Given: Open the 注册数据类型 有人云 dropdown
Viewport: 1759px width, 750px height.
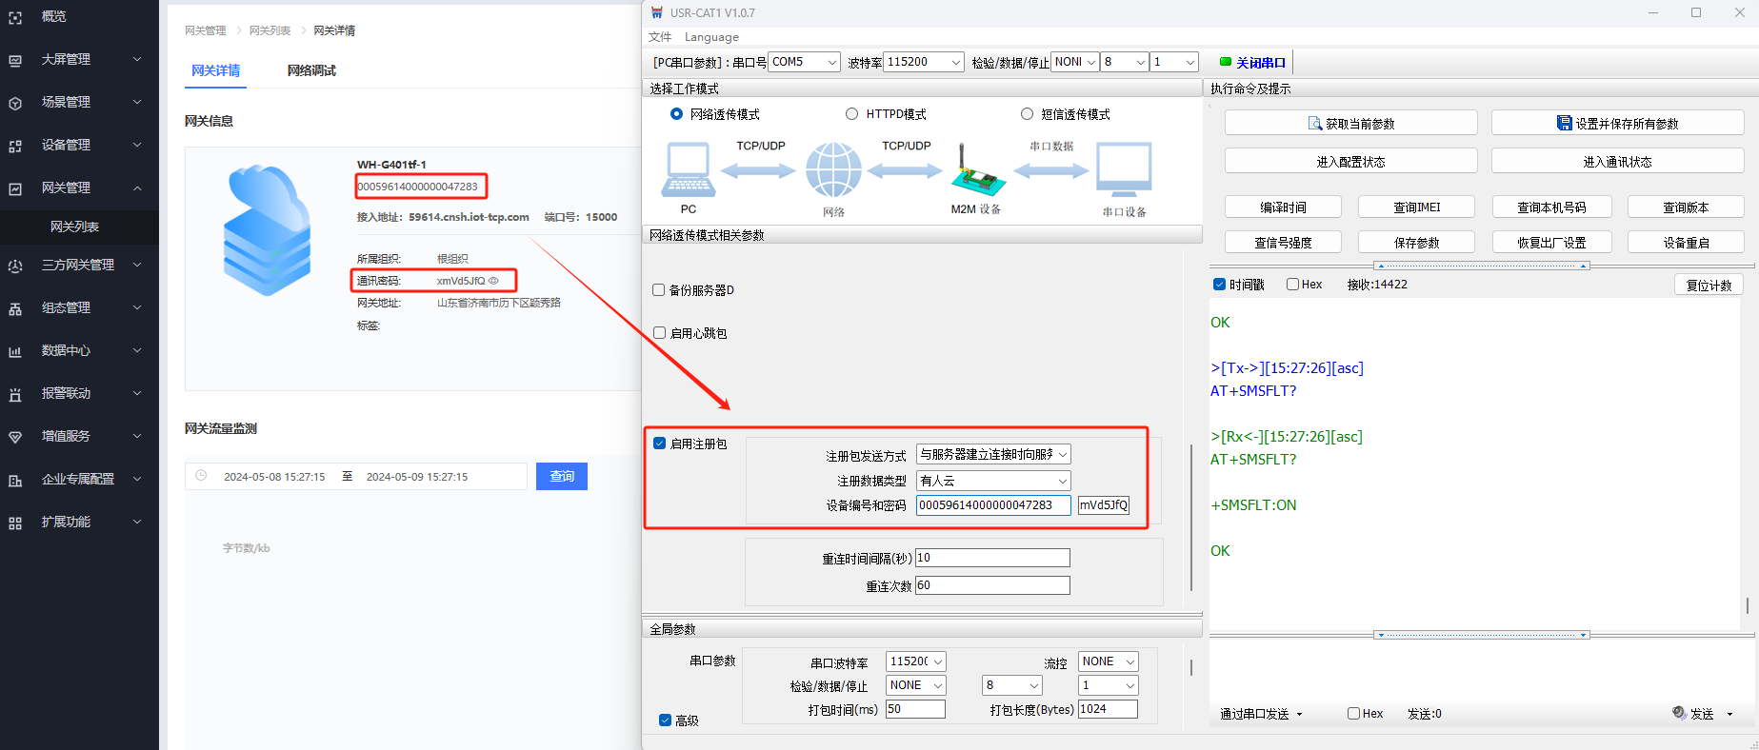Looking at the screenshot, I should point(993,481).
